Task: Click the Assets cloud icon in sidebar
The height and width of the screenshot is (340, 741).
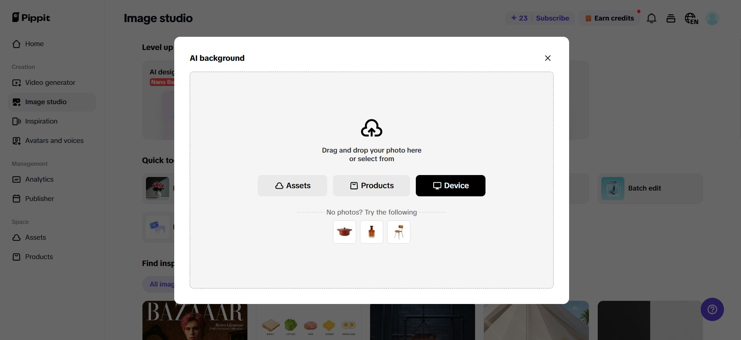Action: click(16, 237)
